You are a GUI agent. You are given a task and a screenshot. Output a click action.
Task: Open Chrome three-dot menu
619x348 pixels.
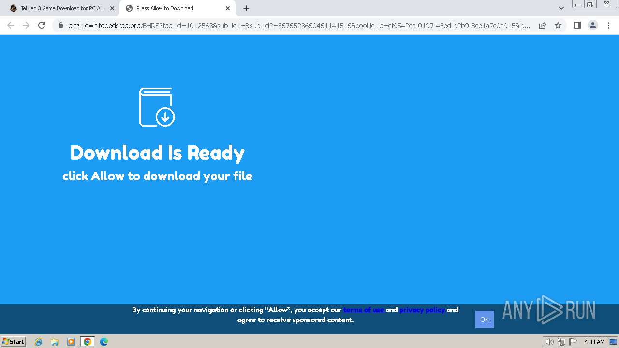pos(608,25)
